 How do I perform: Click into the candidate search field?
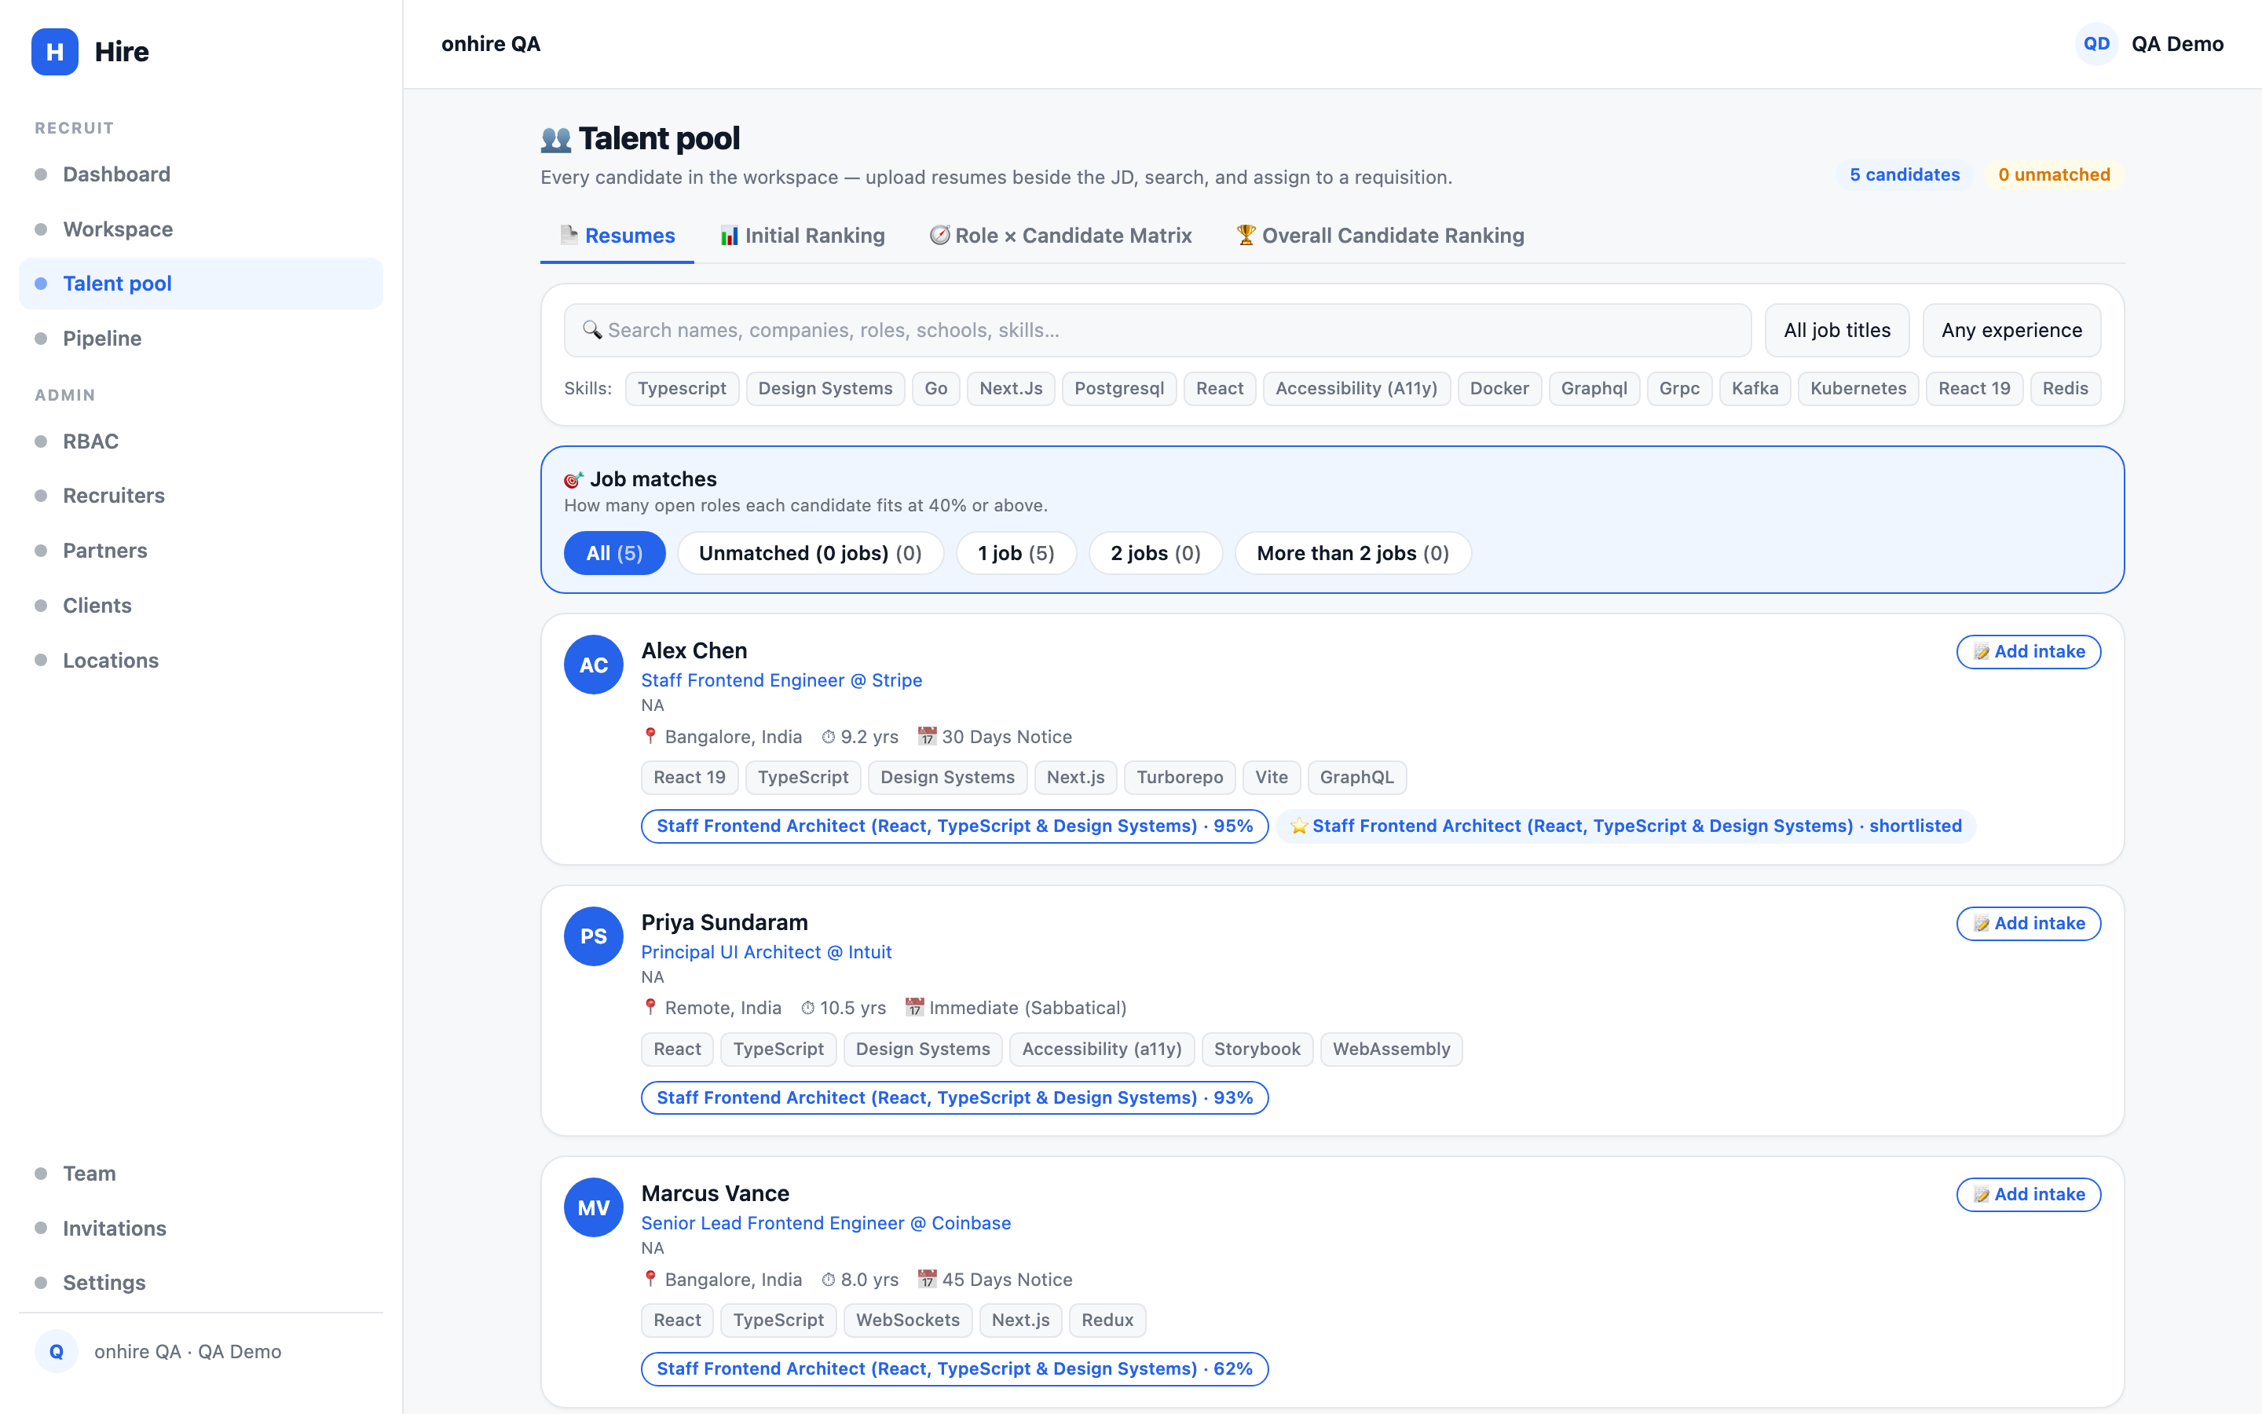[x=1157, y=330]
